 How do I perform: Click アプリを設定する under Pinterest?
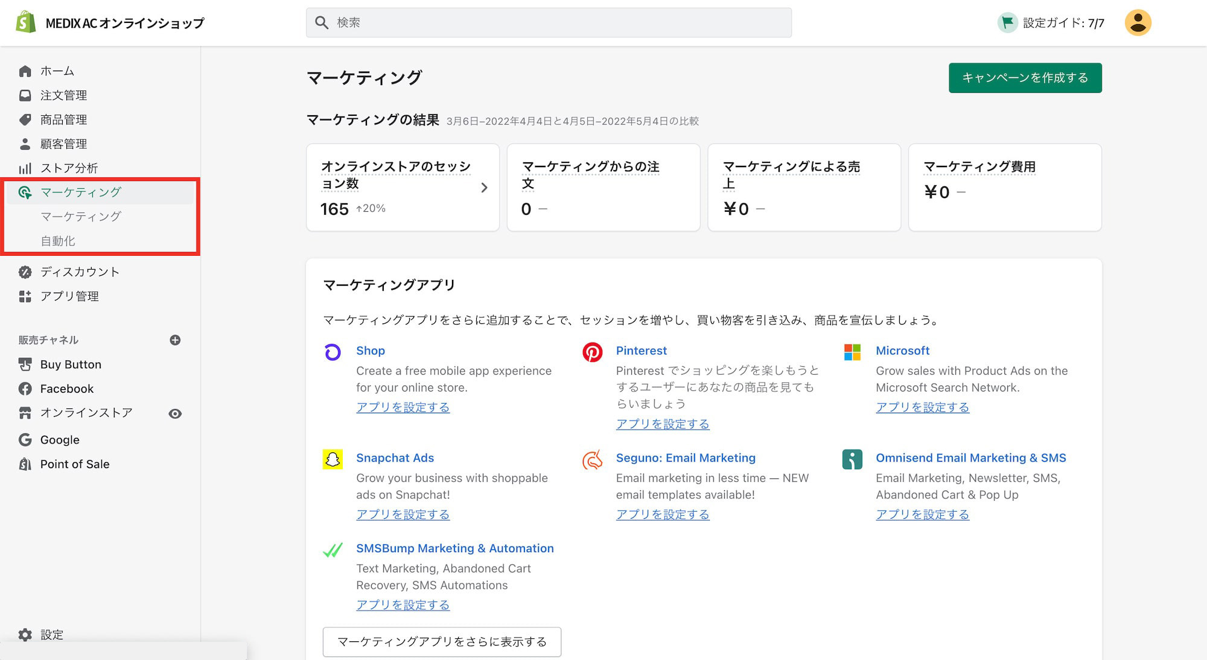(663, 424)
